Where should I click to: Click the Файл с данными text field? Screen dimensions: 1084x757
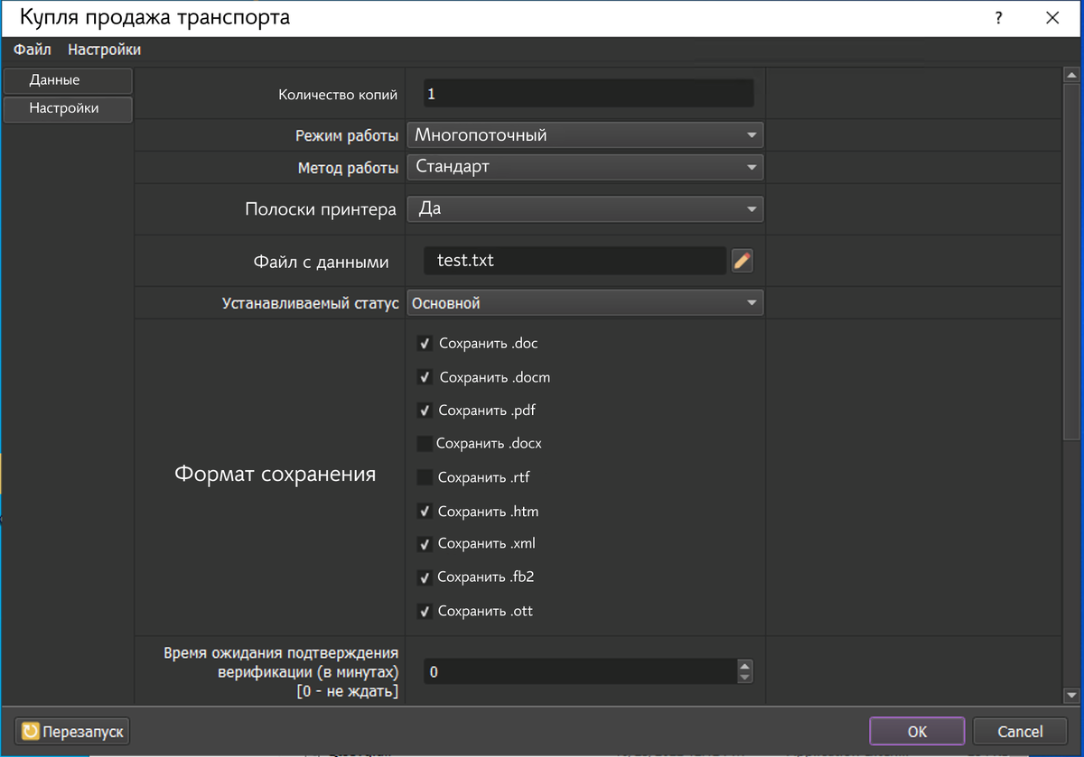[575, 261]
